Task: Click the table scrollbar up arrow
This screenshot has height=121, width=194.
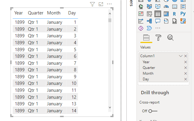Action: 110,14
